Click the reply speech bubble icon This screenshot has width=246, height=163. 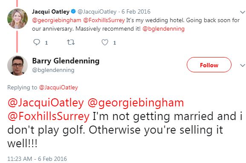37,42
